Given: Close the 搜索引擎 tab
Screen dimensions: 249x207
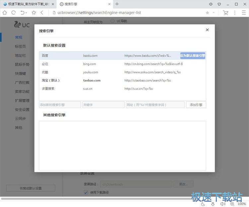Looking at the screenshot, I should click(109, 4).
